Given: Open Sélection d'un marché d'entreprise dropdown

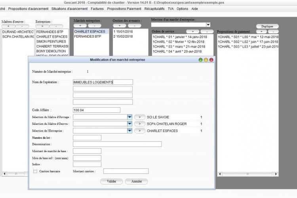Looking at the screenshot, I should pyautogui.click(x=208, y=25).
